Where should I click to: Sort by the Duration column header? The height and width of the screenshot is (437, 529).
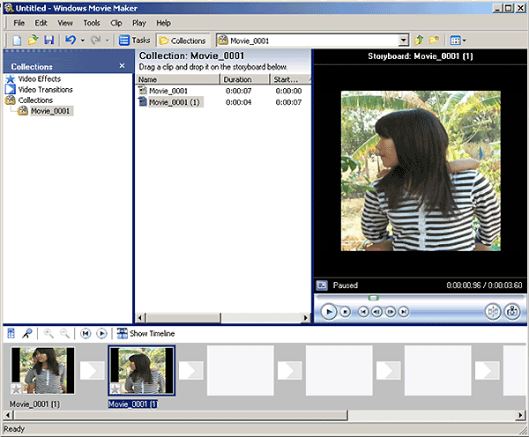244,79
